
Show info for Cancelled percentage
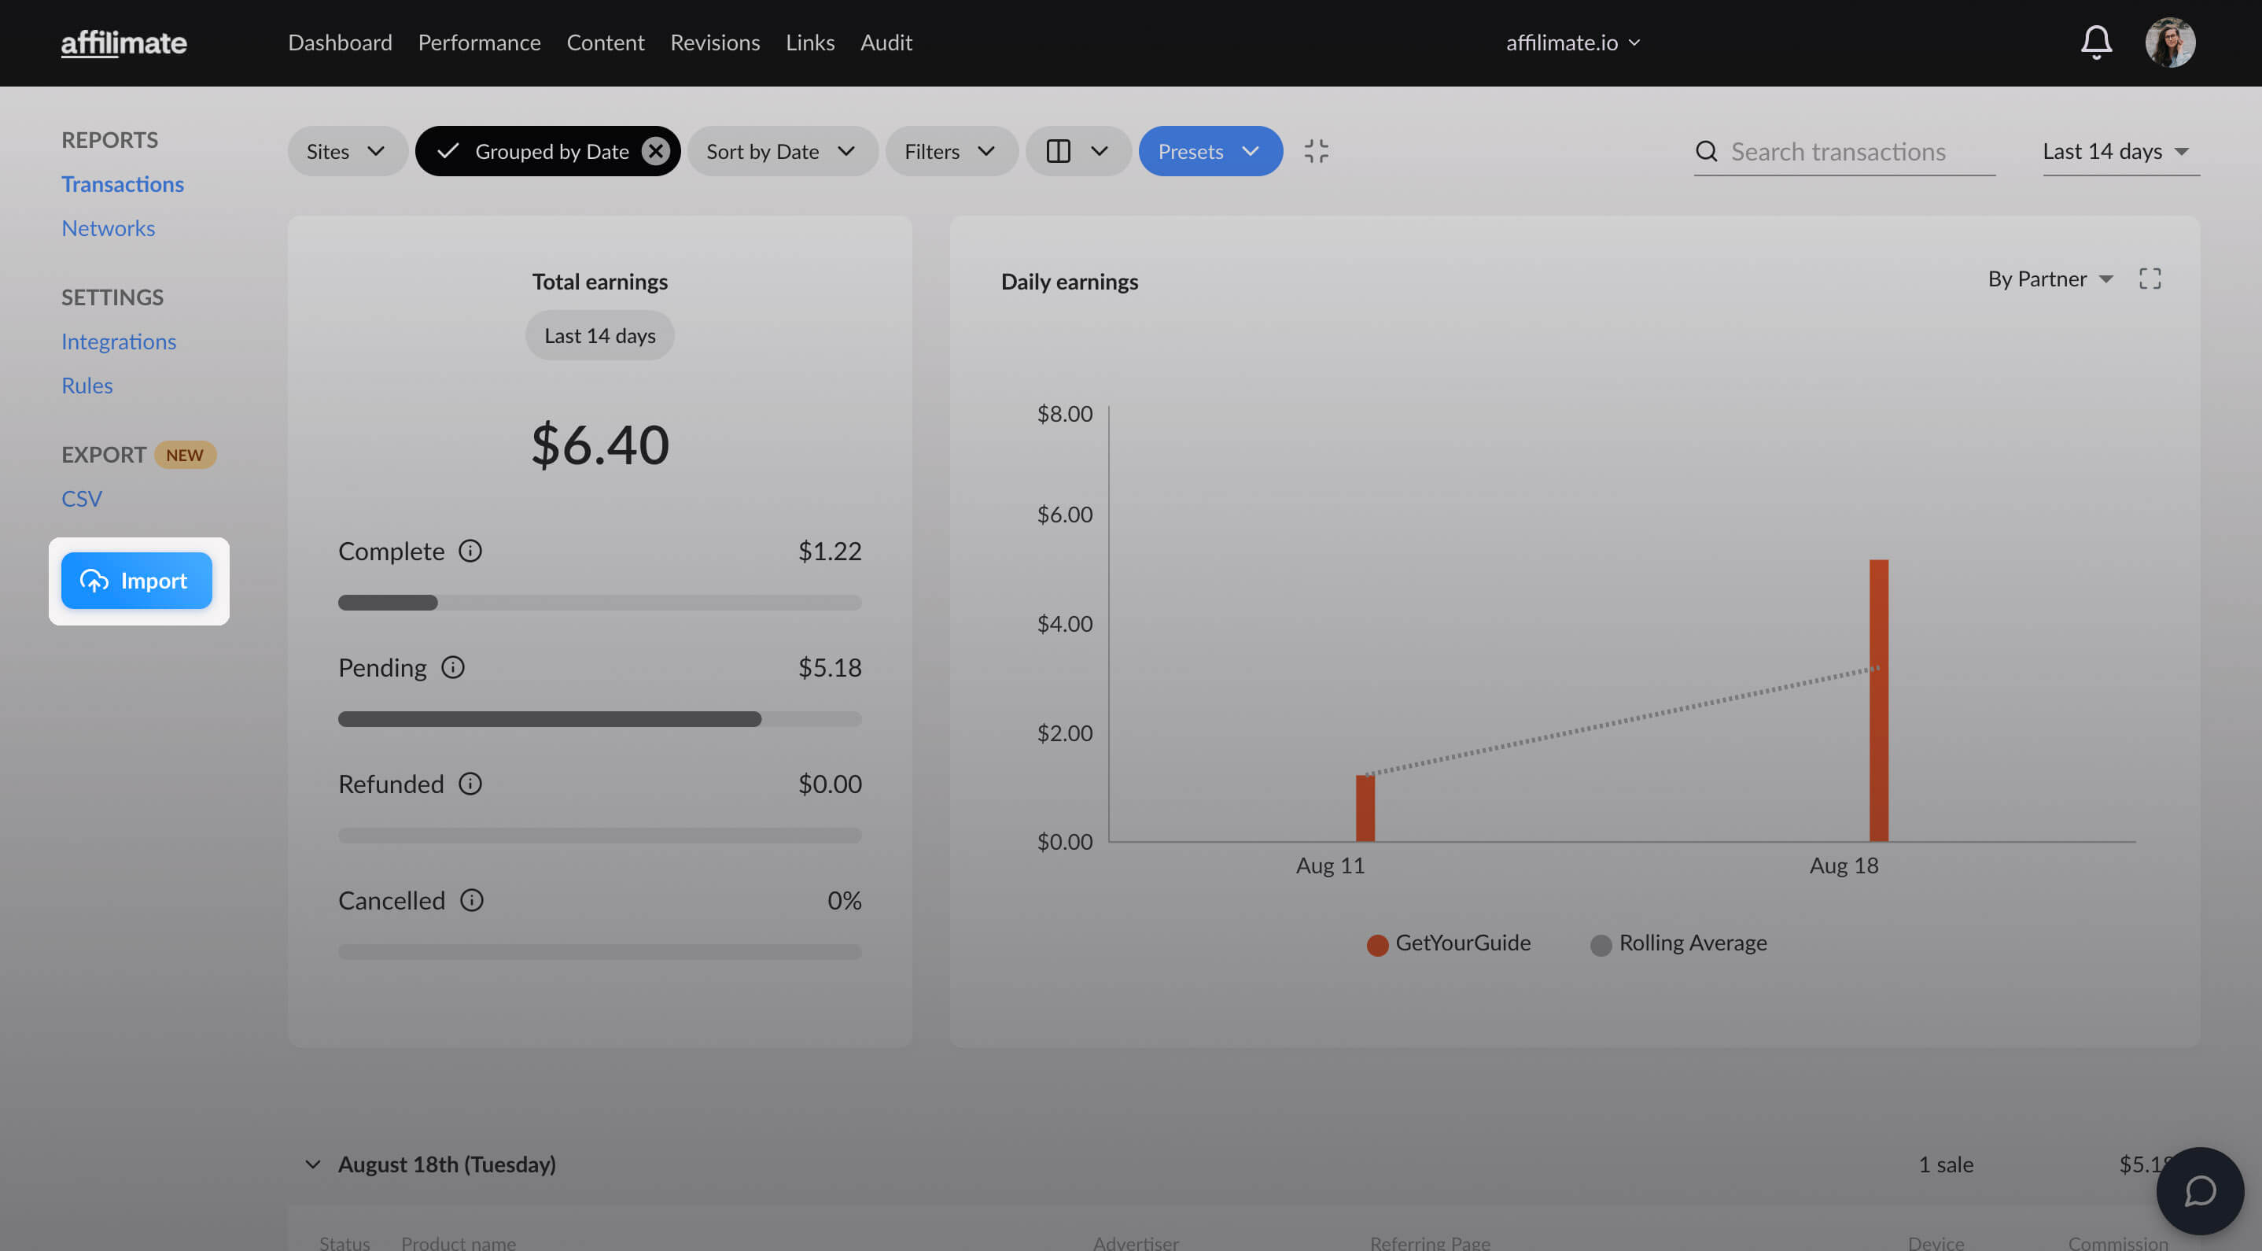point(473,900)
